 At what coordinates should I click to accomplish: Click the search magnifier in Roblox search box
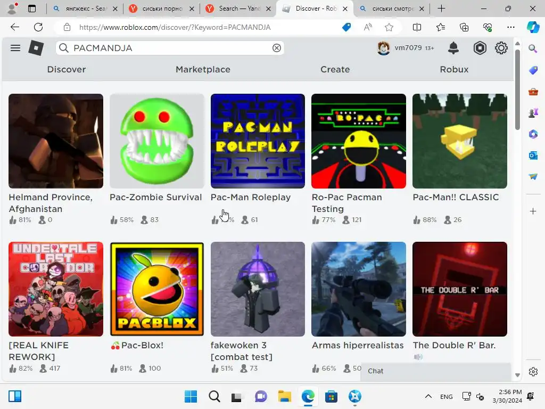point(64,48)
